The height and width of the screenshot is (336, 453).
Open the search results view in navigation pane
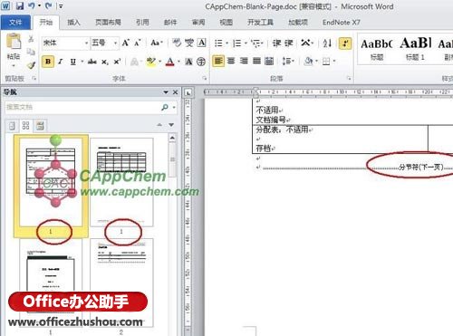click(x=40, y=126)
